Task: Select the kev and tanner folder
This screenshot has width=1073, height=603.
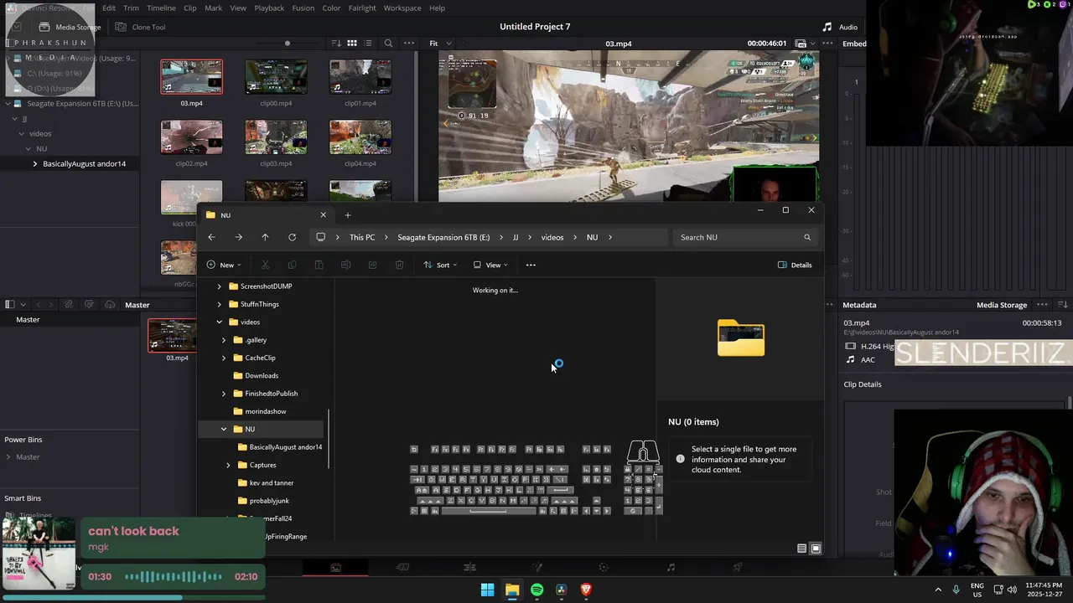Action: pyautogui.click(x=264, y=483)
